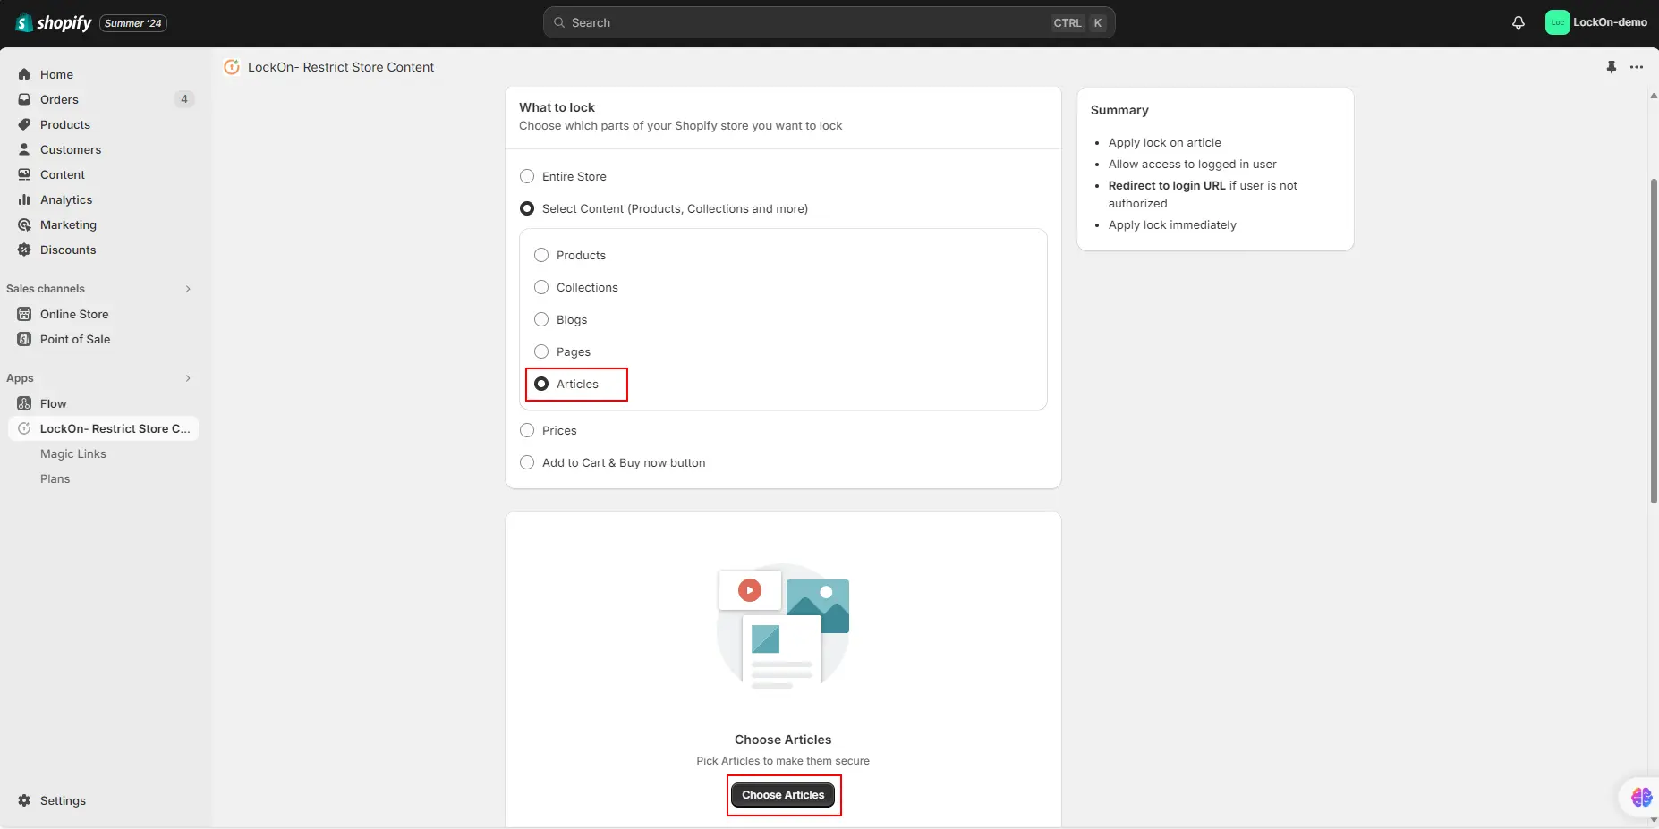Choose the Blogs radio option
Screen dimensions: 1659x829
click(541, 319)
